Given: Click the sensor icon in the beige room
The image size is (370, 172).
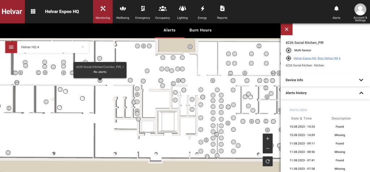Looking at the screenshot, I should click(190, 47).
